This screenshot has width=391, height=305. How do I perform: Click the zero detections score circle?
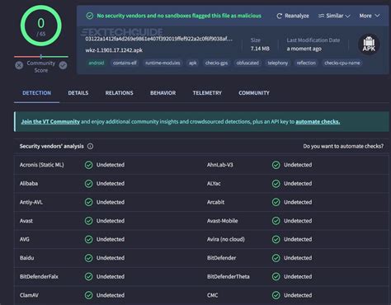41,26
